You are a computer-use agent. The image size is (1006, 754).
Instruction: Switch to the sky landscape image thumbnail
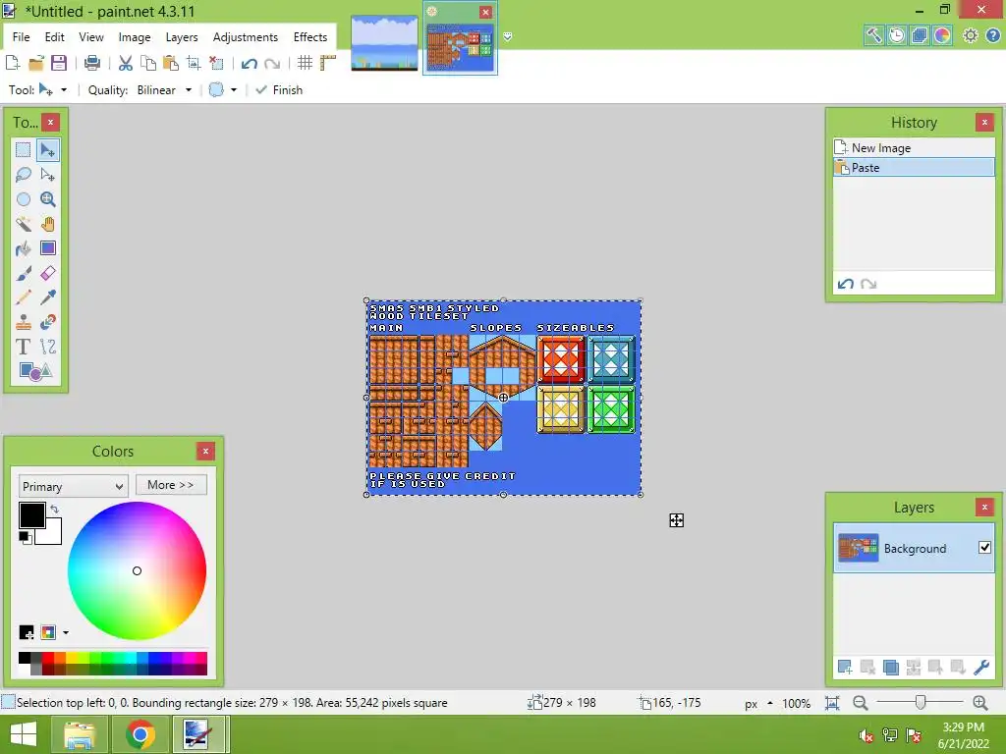point(385,42)
